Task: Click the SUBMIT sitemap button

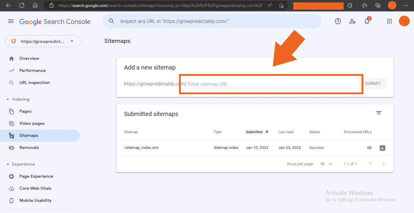Action: point(372,84)
